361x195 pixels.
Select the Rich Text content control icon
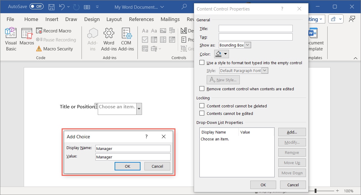click(x=145, y=30)
